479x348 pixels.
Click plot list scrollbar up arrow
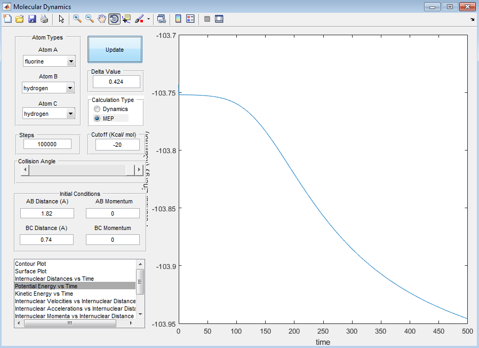(x=140, y=264)
